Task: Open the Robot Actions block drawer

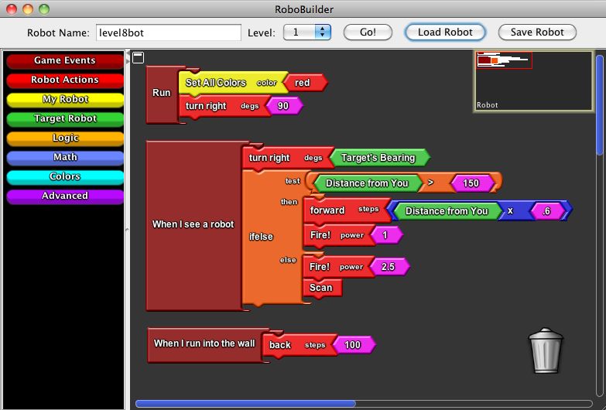Action: 64,80
